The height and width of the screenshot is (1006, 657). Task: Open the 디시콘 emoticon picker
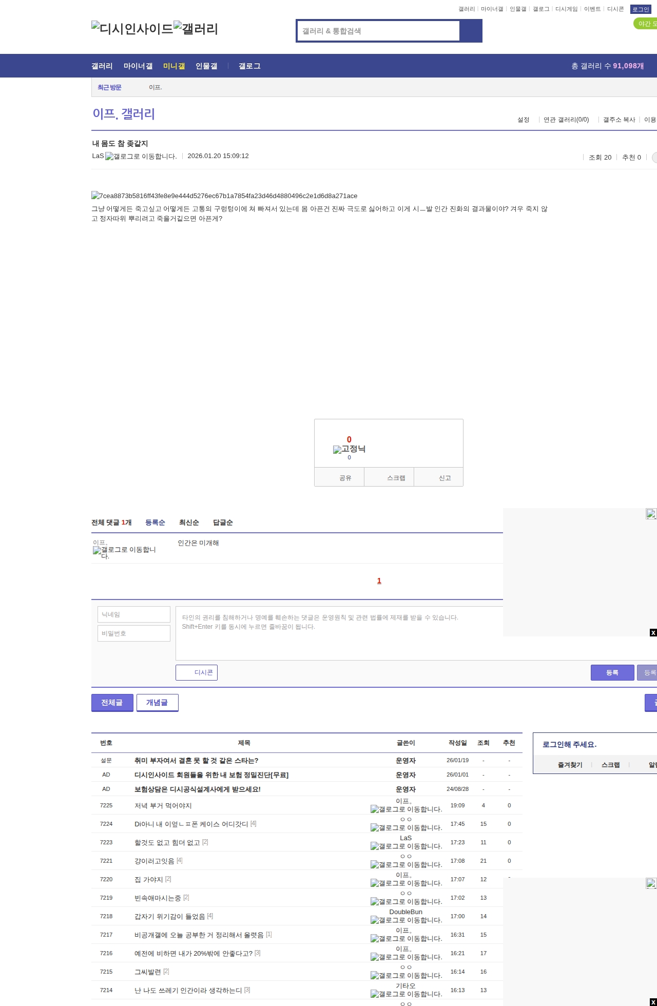click(197, 672)
